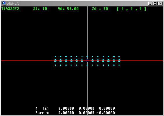The image size is (164, 116).
Task: Click the Zd : 30 depth value
Action: 100,9
